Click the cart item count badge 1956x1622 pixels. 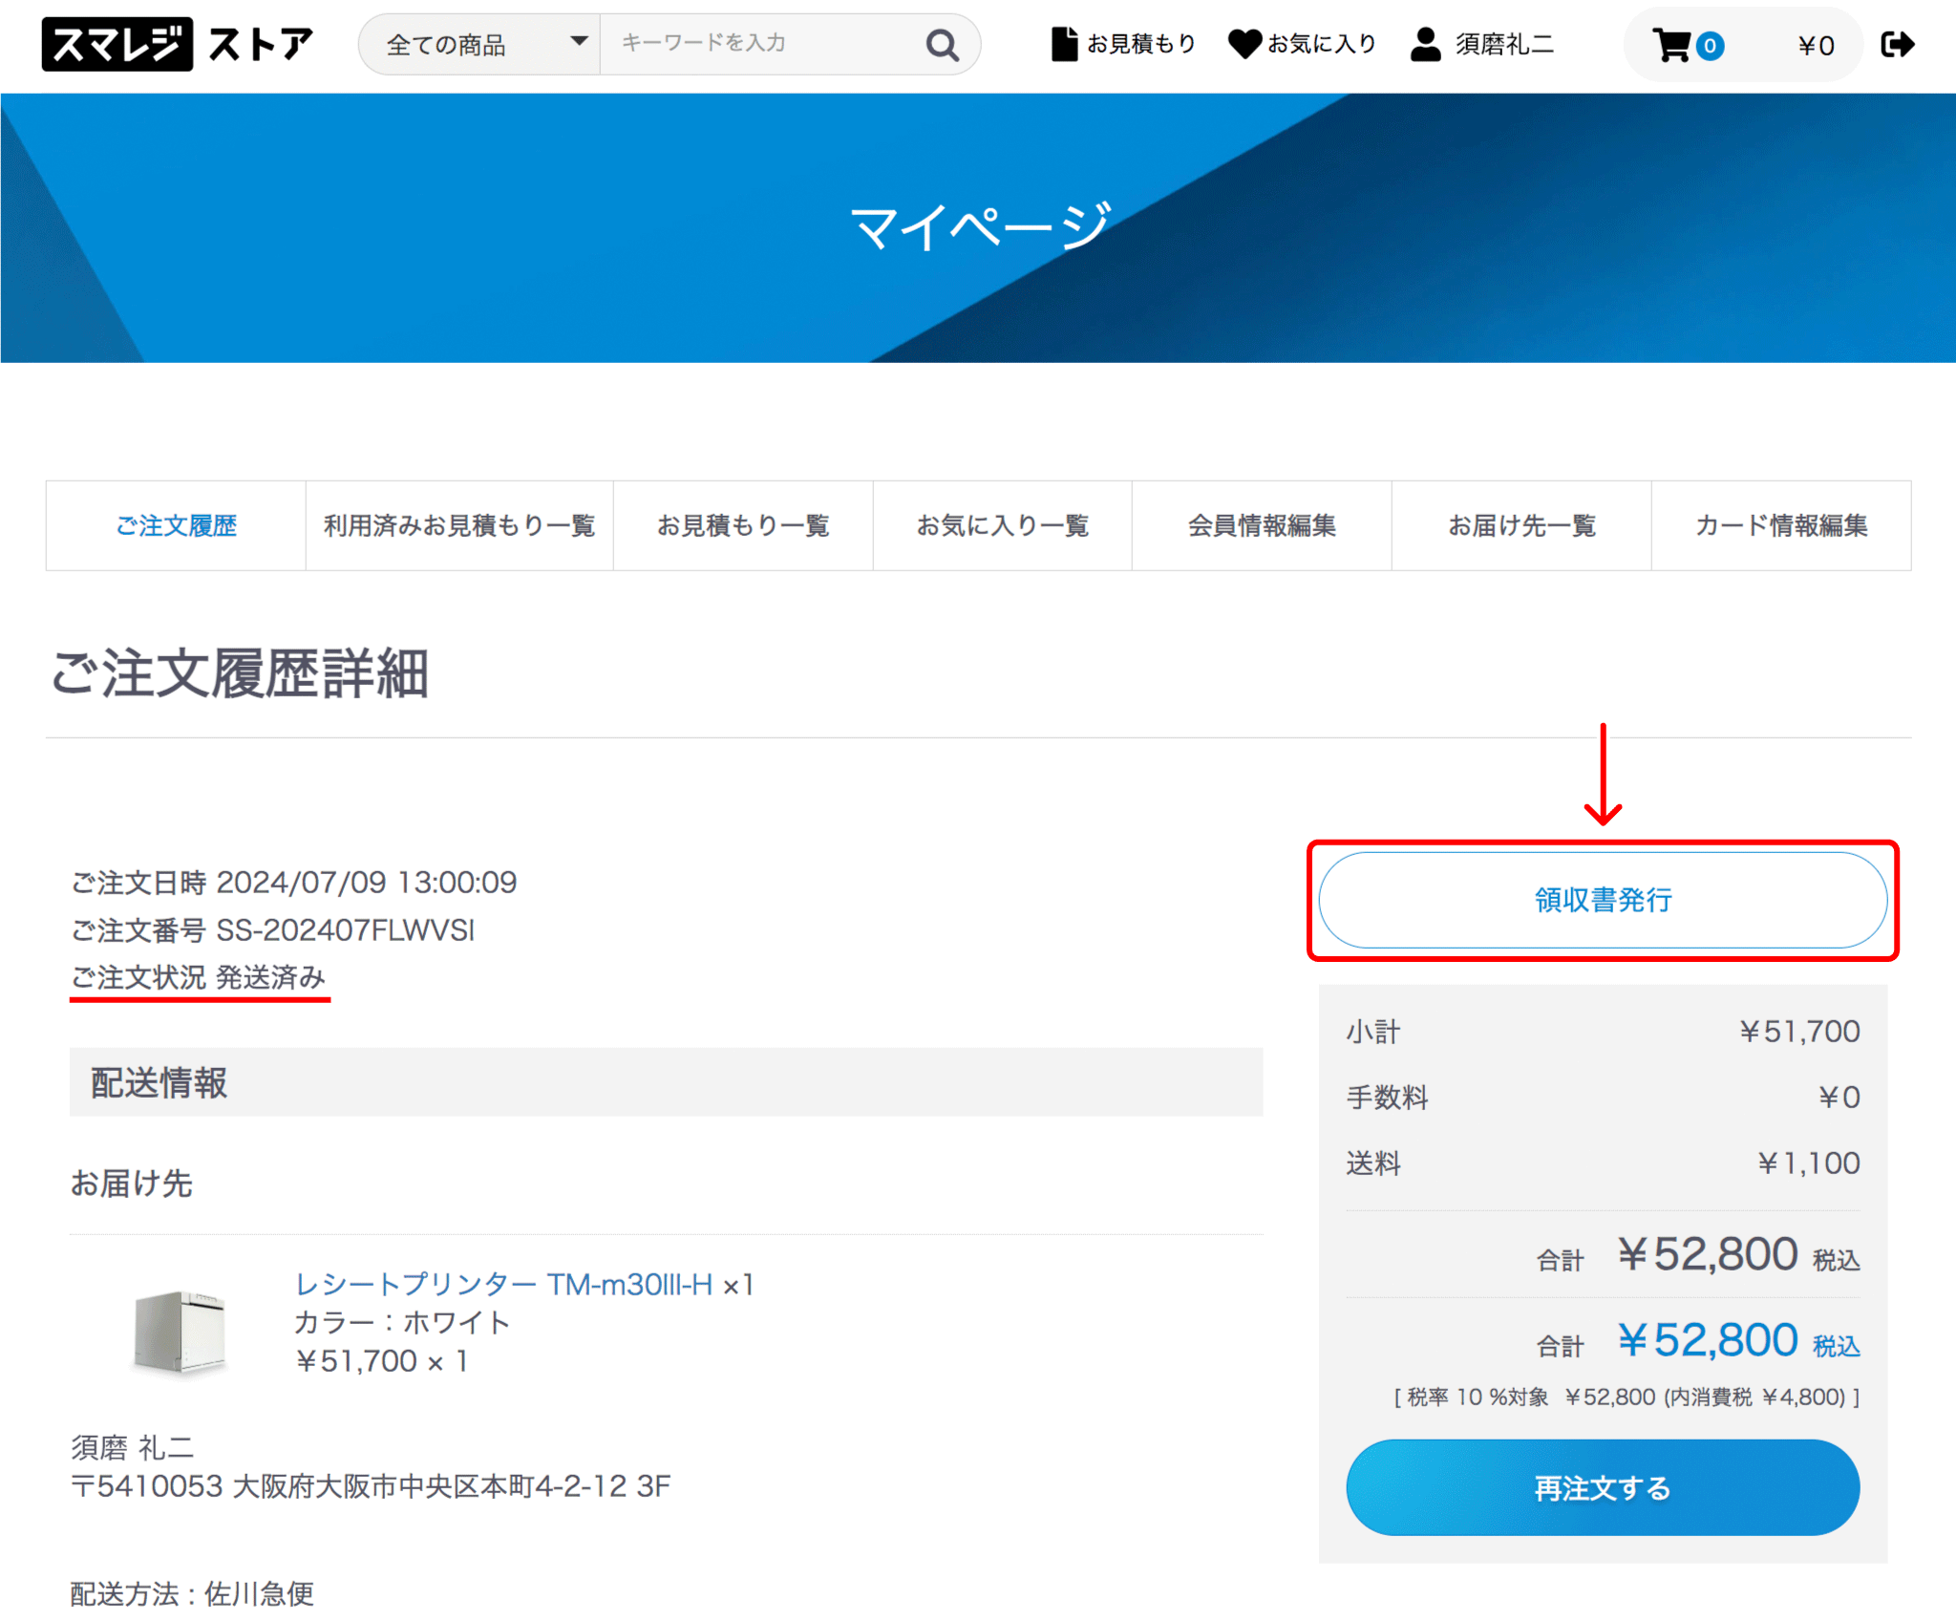click(1710, 46)
